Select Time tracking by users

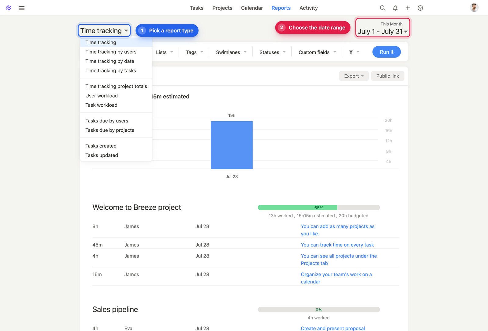pos(116,52)
